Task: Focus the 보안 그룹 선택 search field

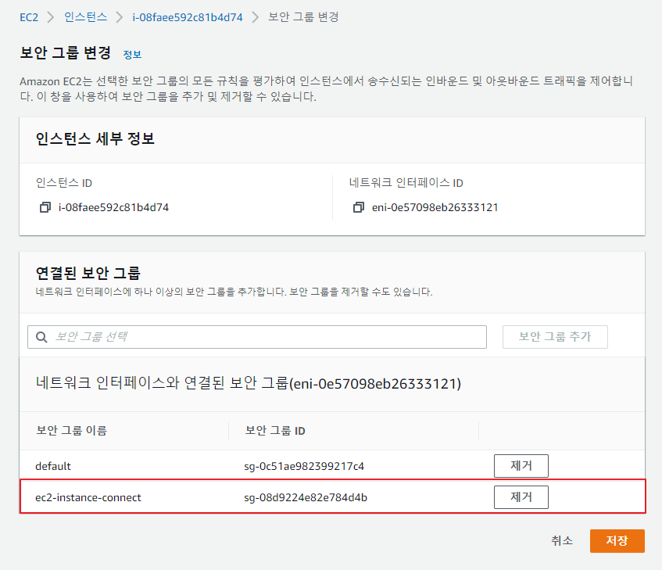Action: 266,337
